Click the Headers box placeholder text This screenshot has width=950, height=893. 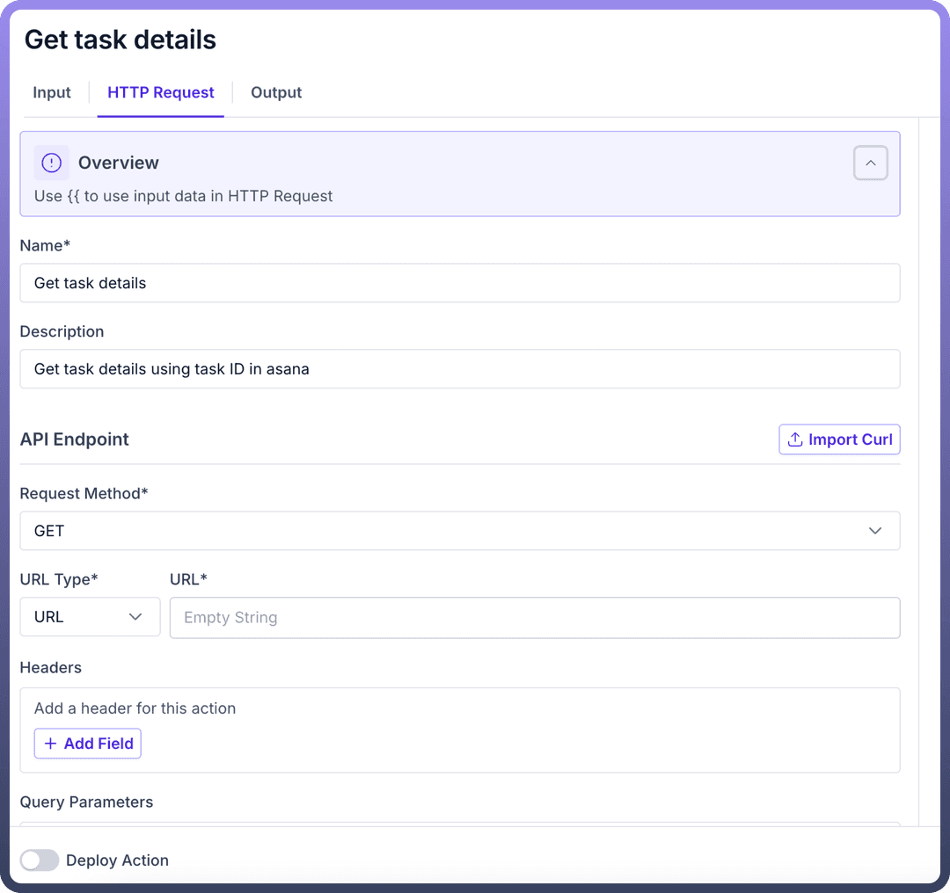point(135,708)
